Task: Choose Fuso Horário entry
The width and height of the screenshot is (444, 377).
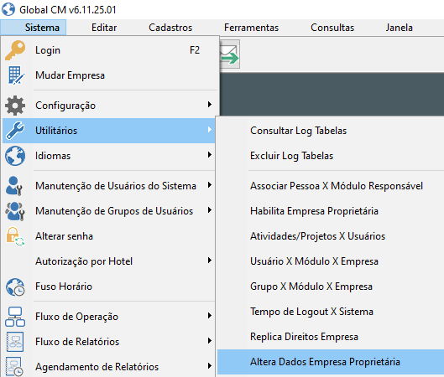Action: (109, 287)
